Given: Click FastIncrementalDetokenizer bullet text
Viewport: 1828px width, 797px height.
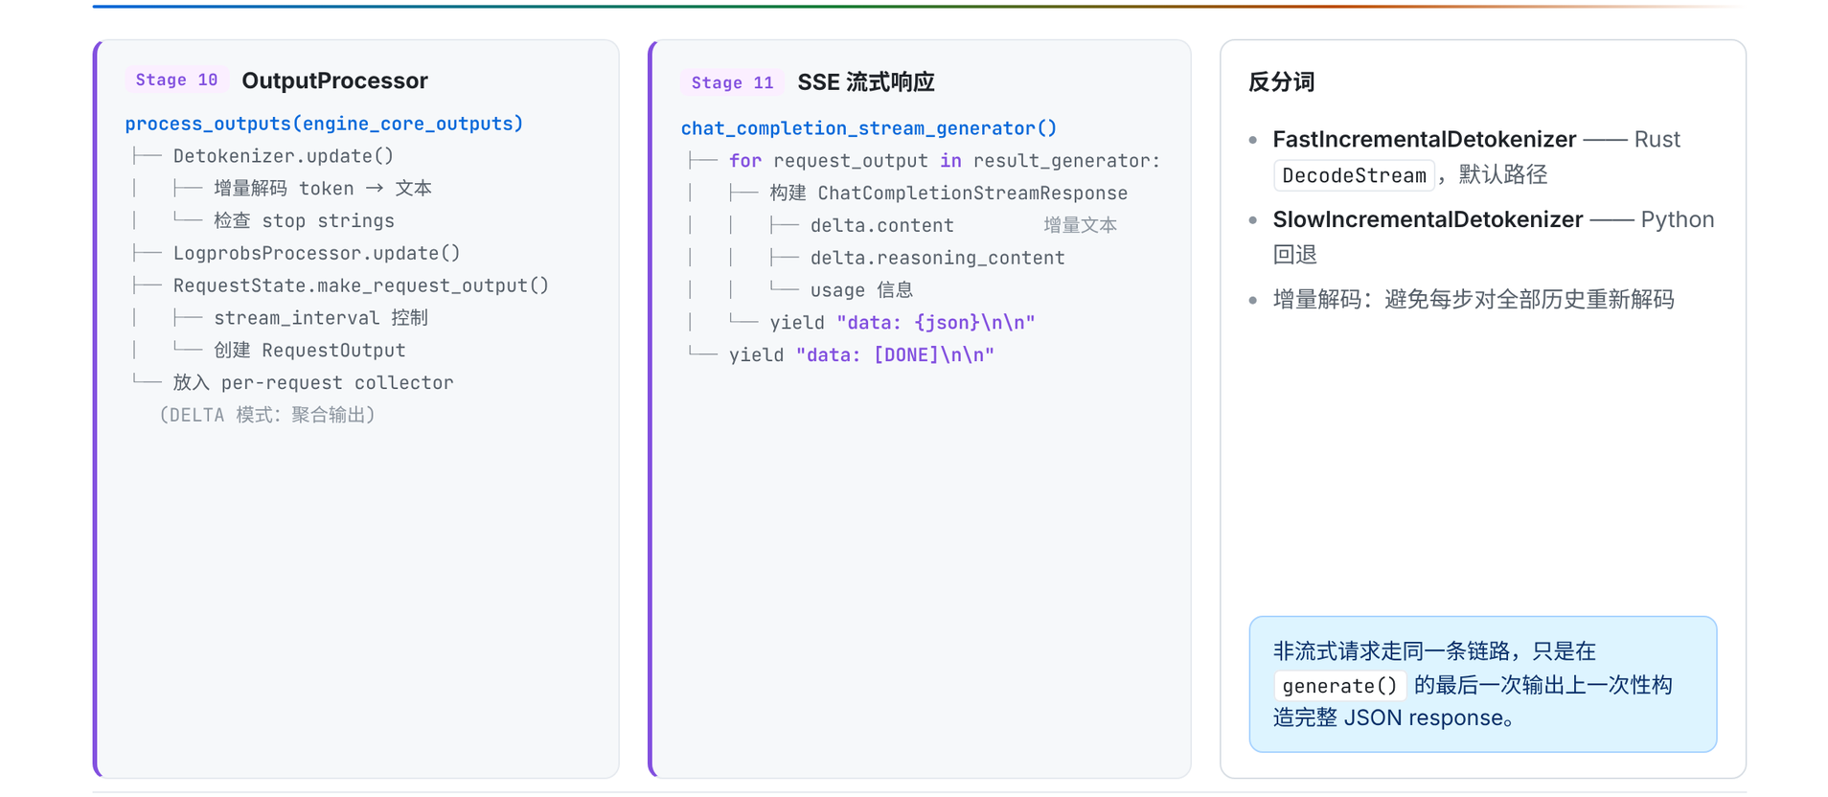Looking at the screenshot, I should coord(1424,140).
